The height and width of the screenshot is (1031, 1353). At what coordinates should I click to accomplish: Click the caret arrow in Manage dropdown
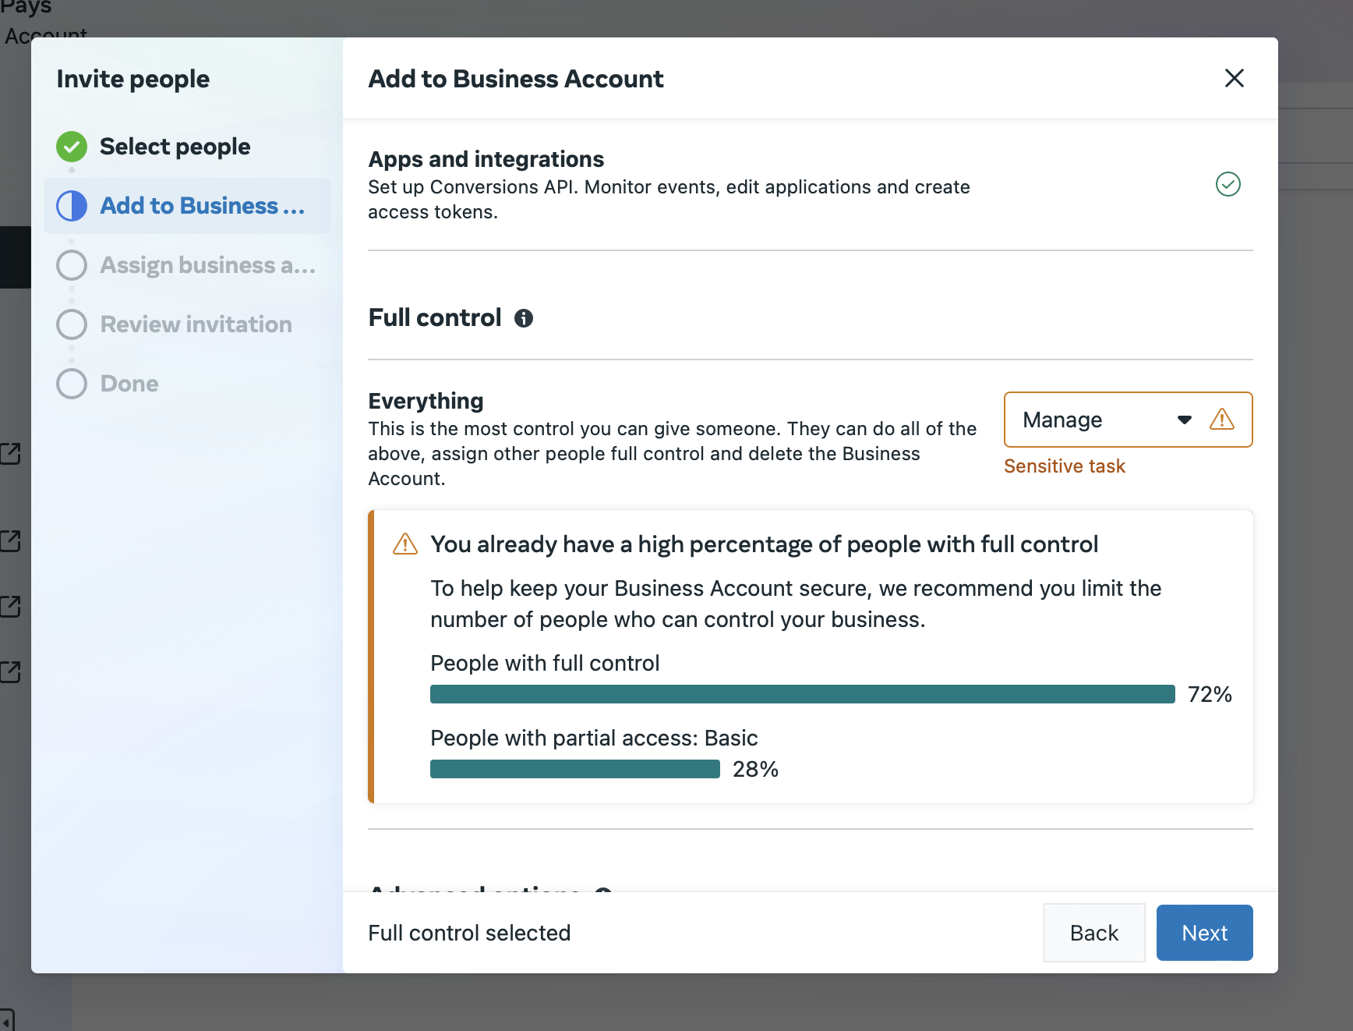coord(1184,420)
